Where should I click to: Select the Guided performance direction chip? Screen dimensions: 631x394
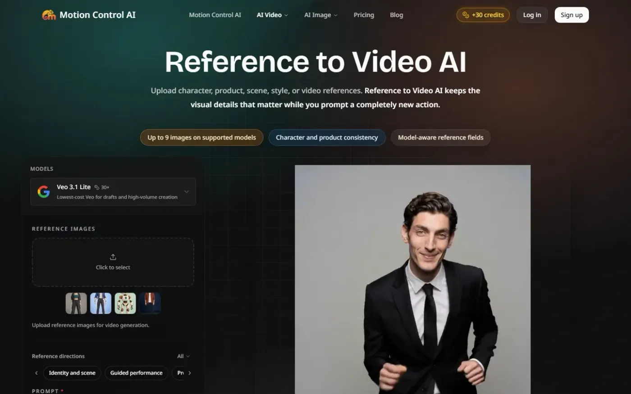(x=136, y=373)
